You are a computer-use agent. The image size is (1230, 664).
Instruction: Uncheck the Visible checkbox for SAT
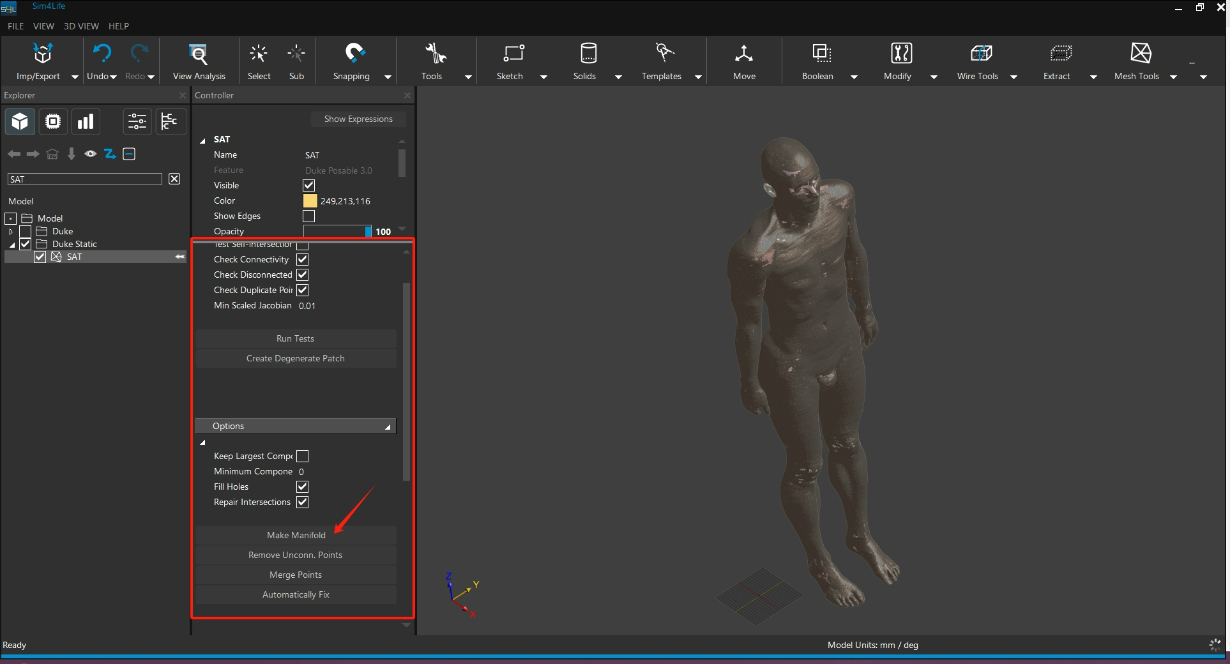point(309,185)
